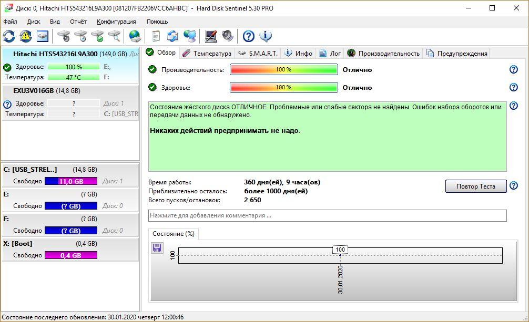The image size is (529, 322).
Task: Switch to the Производительность tab
Action: tap(383, 53)
